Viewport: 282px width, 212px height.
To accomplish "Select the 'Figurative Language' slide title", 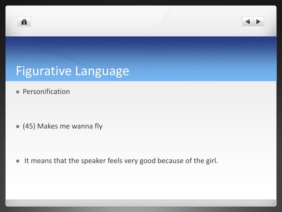I will (72, 71).
